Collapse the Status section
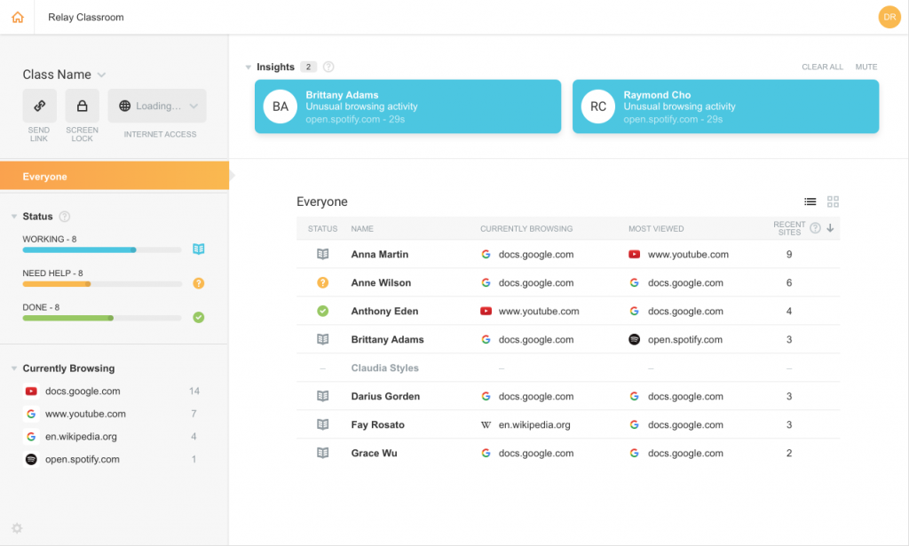 [x=14, y=217]
